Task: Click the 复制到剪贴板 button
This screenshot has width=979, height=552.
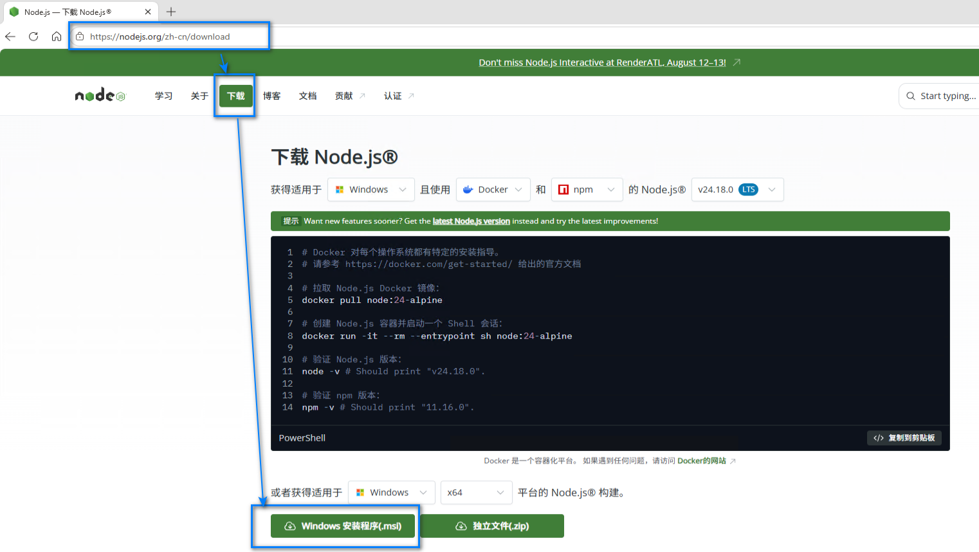Action: pos(904,438)
